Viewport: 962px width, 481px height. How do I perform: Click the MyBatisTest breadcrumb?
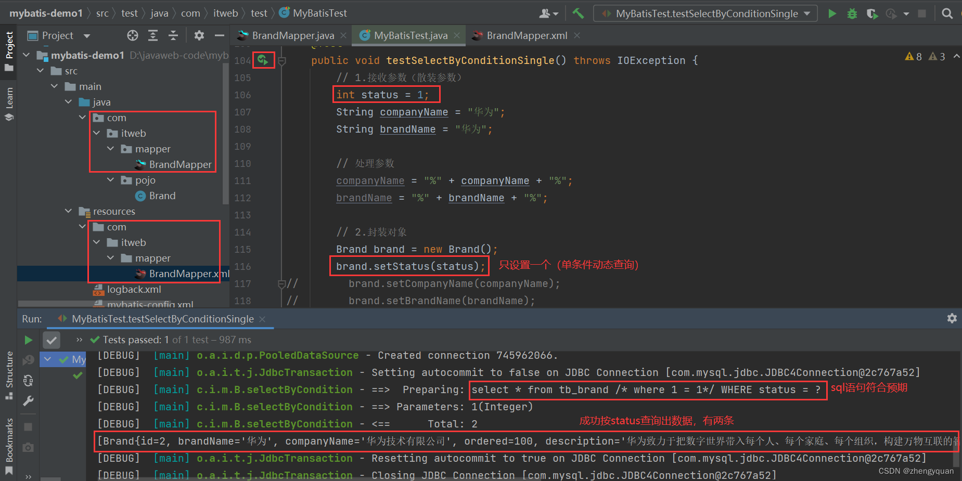pyautogui.click(x=313, y=14)
